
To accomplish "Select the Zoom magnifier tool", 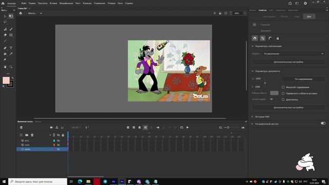I will 11,67.
